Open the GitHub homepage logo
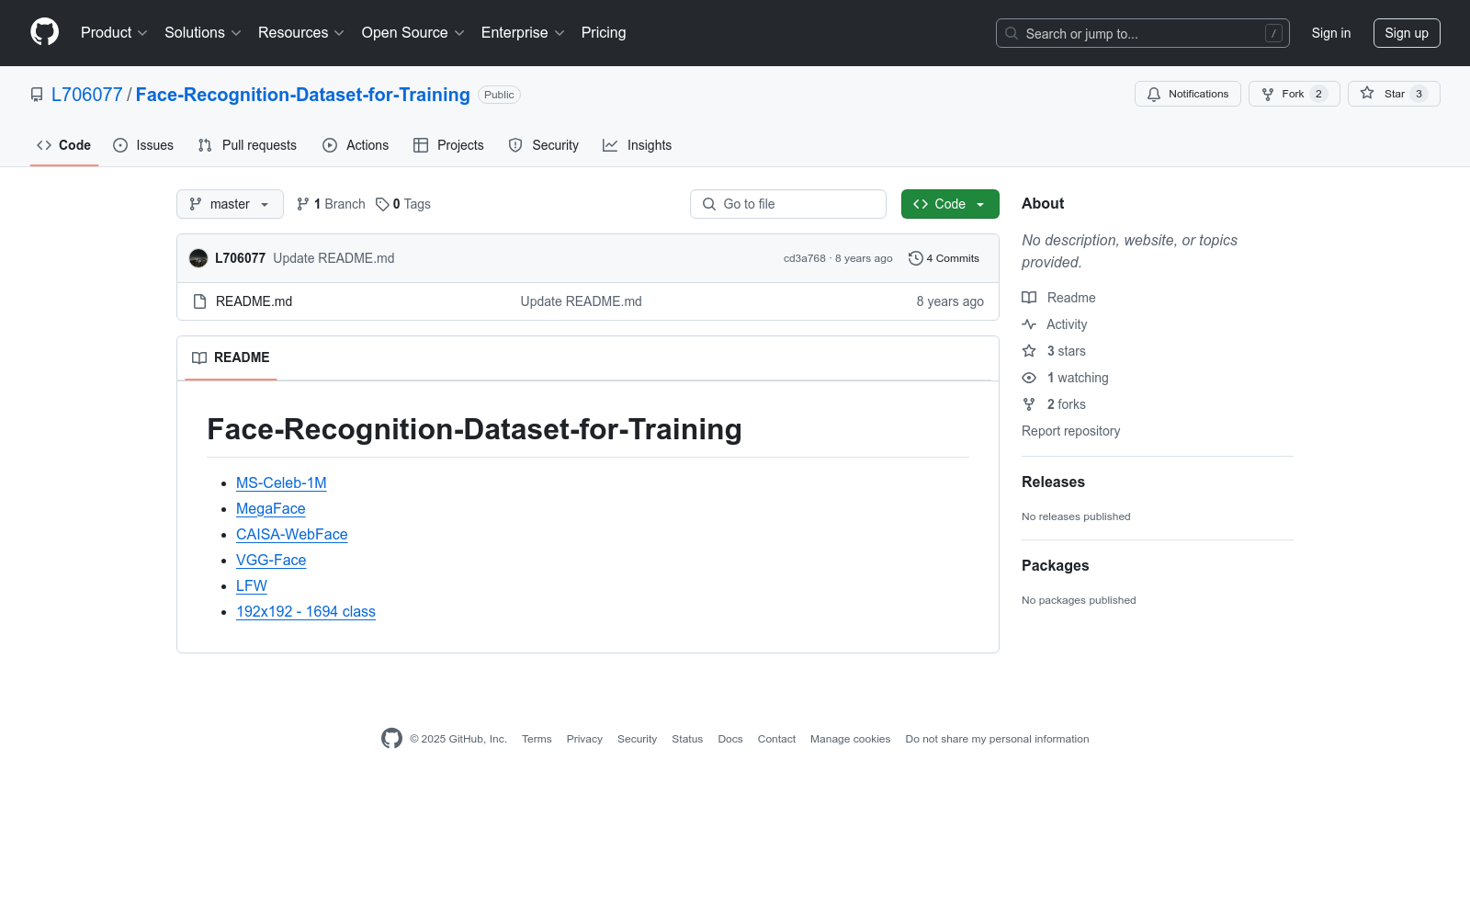The height and width of the screenshot is (919, 1470). [44, 32]
